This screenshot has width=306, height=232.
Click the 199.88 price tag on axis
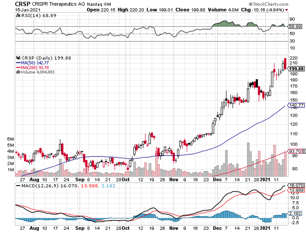point(296,69)
